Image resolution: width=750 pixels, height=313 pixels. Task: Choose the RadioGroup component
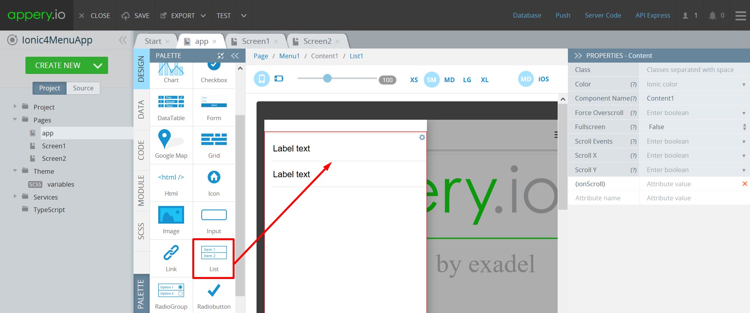pos(171,296)
